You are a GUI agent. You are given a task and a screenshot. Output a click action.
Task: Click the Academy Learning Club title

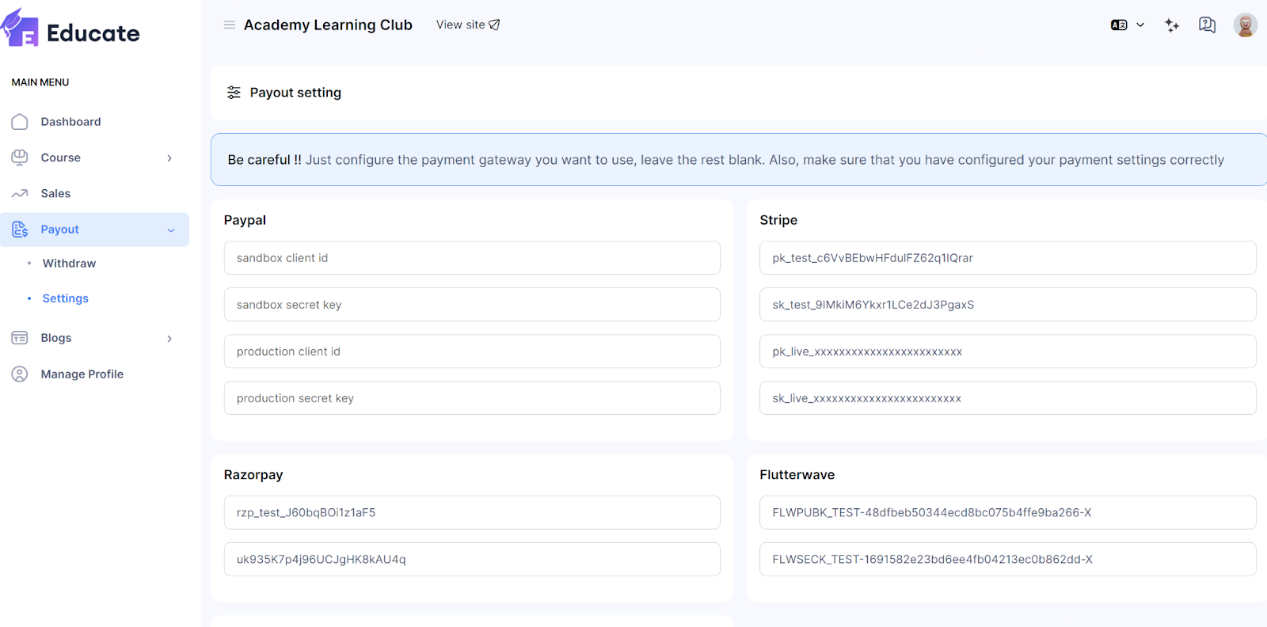[x=328, y=25]
